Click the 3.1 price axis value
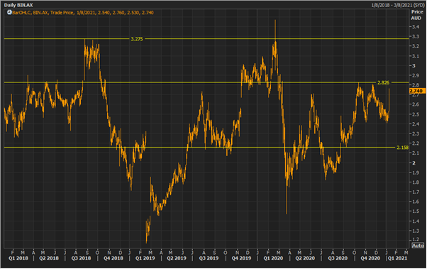The image size is (427, 269). 415,56
